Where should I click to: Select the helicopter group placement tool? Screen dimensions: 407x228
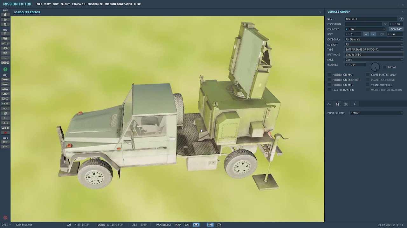(5, 84)
